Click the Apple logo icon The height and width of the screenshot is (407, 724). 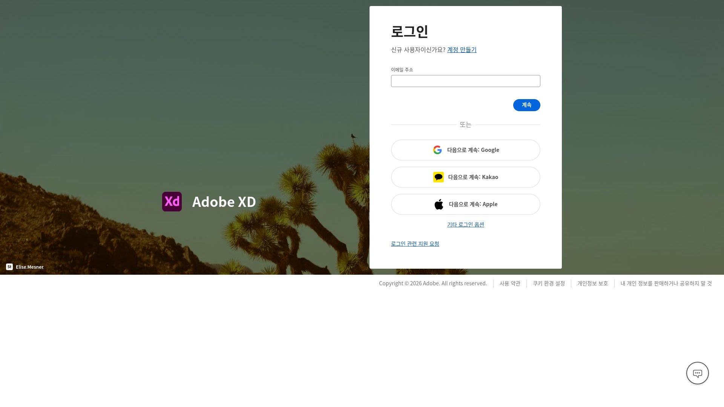(439, 204)
